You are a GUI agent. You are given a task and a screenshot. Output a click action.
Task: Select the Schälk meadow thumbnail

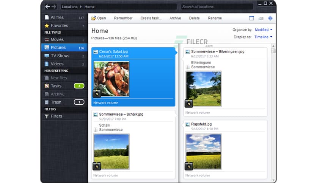tap(111, 151)
